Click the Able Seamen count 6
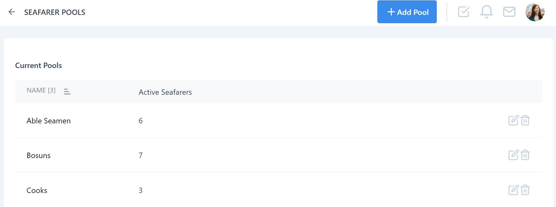The height and width of the screenshot is (207, 556). [141, 121]
